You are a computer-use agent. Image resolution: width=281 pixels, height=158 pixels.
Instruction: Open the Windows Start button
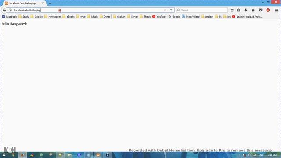coord(4,155)
